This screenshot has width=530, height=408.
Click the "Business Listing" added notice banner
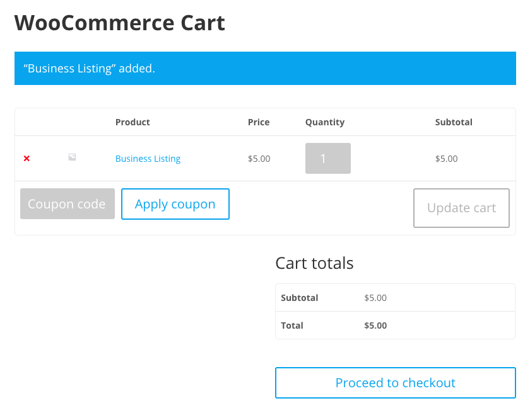click(x=265, y=68)
